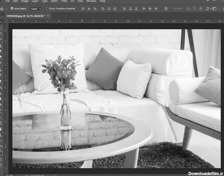
Task: Toggle the Auto-Select checkbox
Action: coord(12,9)
